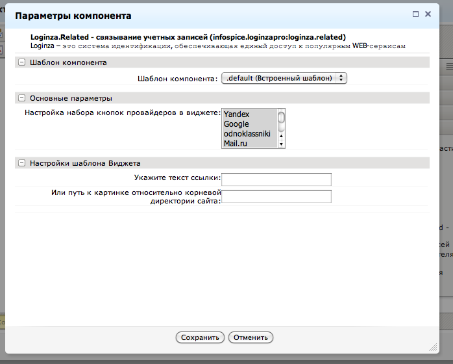
Task: Click the providers list scroll up arrow
Action: 282,136
